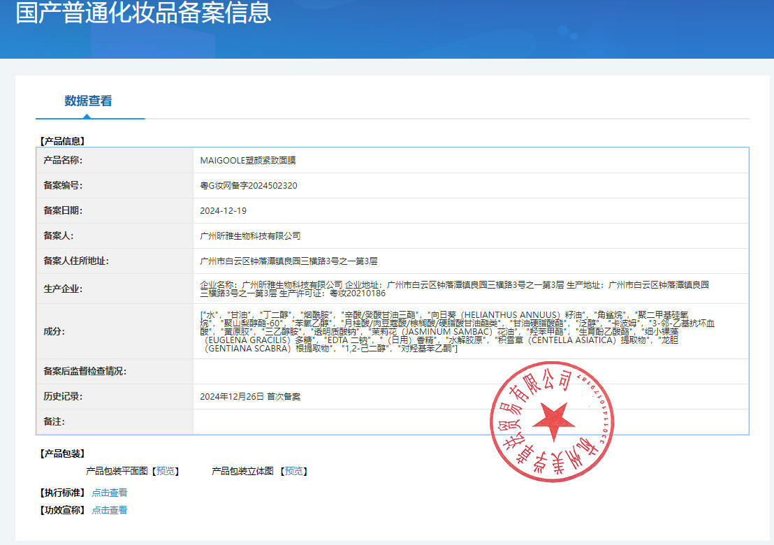Click the 成分 ingredients list cell
Screen dimensions: 774x545
[x=419, y=335]
